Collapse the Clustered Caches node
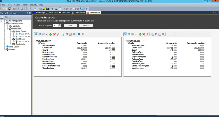Screen dimensions: 219x117 4,23
